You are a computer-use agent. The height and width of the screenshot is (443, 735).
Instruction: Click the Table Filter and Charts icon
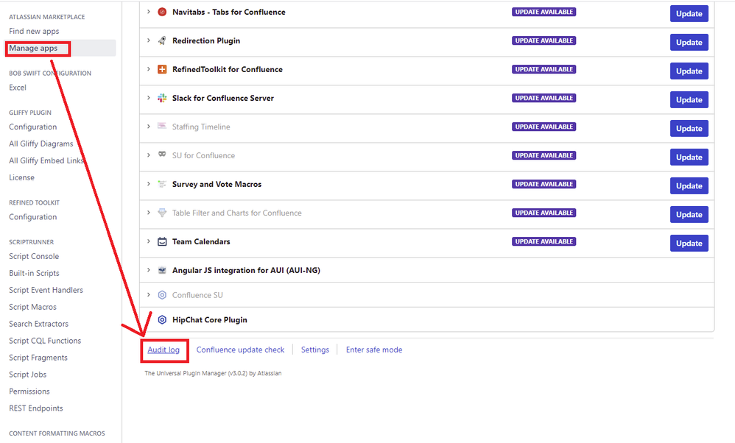[162, 213]
